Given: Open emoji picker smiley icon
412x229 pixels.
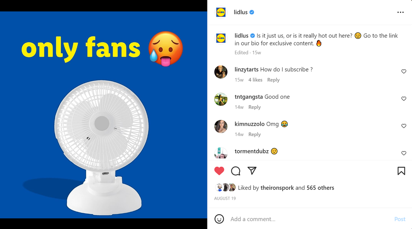Looking at the screenshot, I should click(x=219, y=219).
